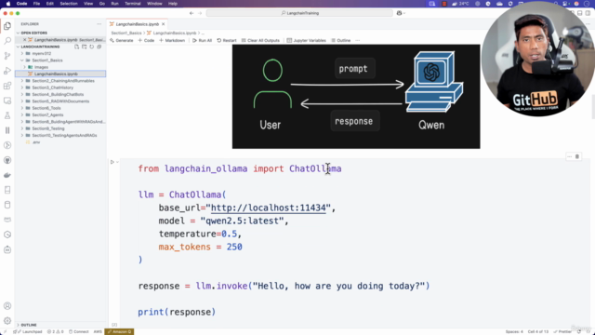Close LangchainBasics.ipynb in Open Editors
Screen dimensions: 595x335
point(25,40)
